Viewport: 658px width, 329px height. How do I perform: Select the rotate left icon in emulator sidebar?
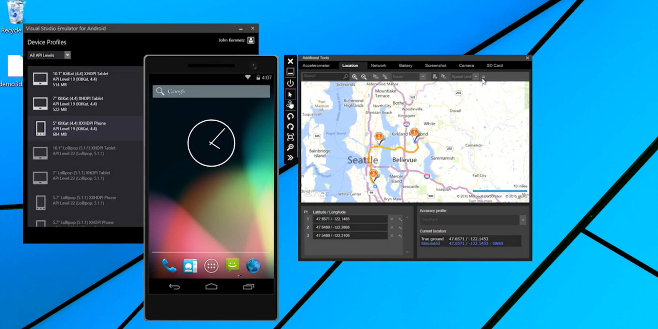coord(290,116)
